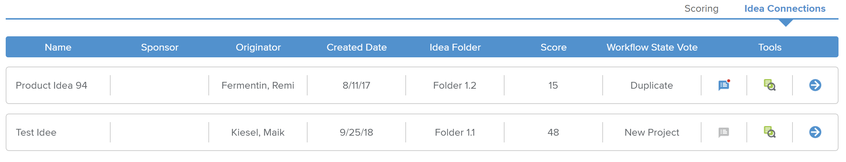Open comments for Product Idea 94
The width and height of the screenshot is (846, 162).
point(724,85)
